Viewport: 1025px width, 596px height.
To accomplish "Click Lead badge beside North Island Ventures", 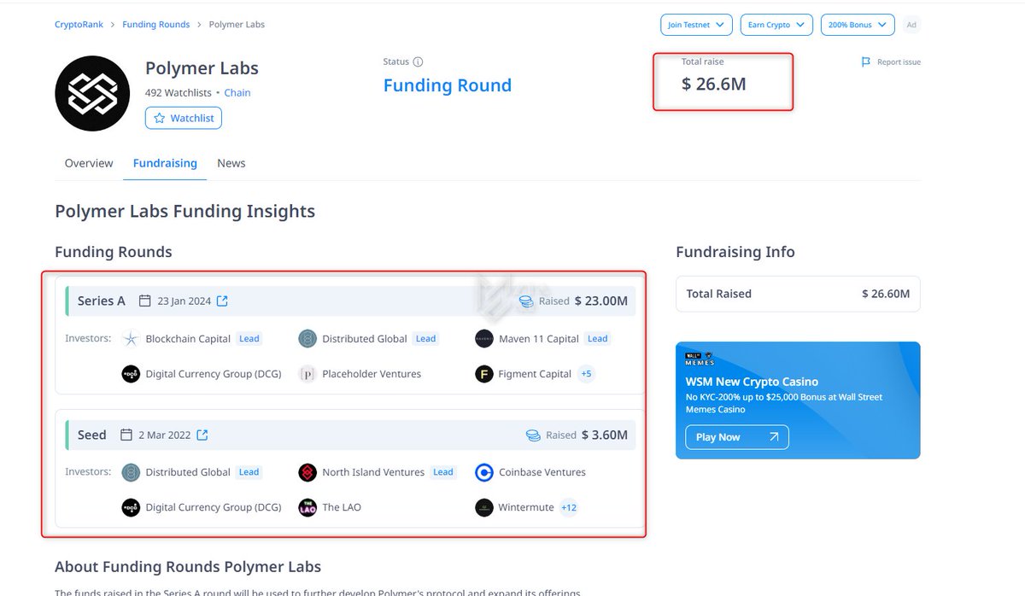I will click(443, 472).
